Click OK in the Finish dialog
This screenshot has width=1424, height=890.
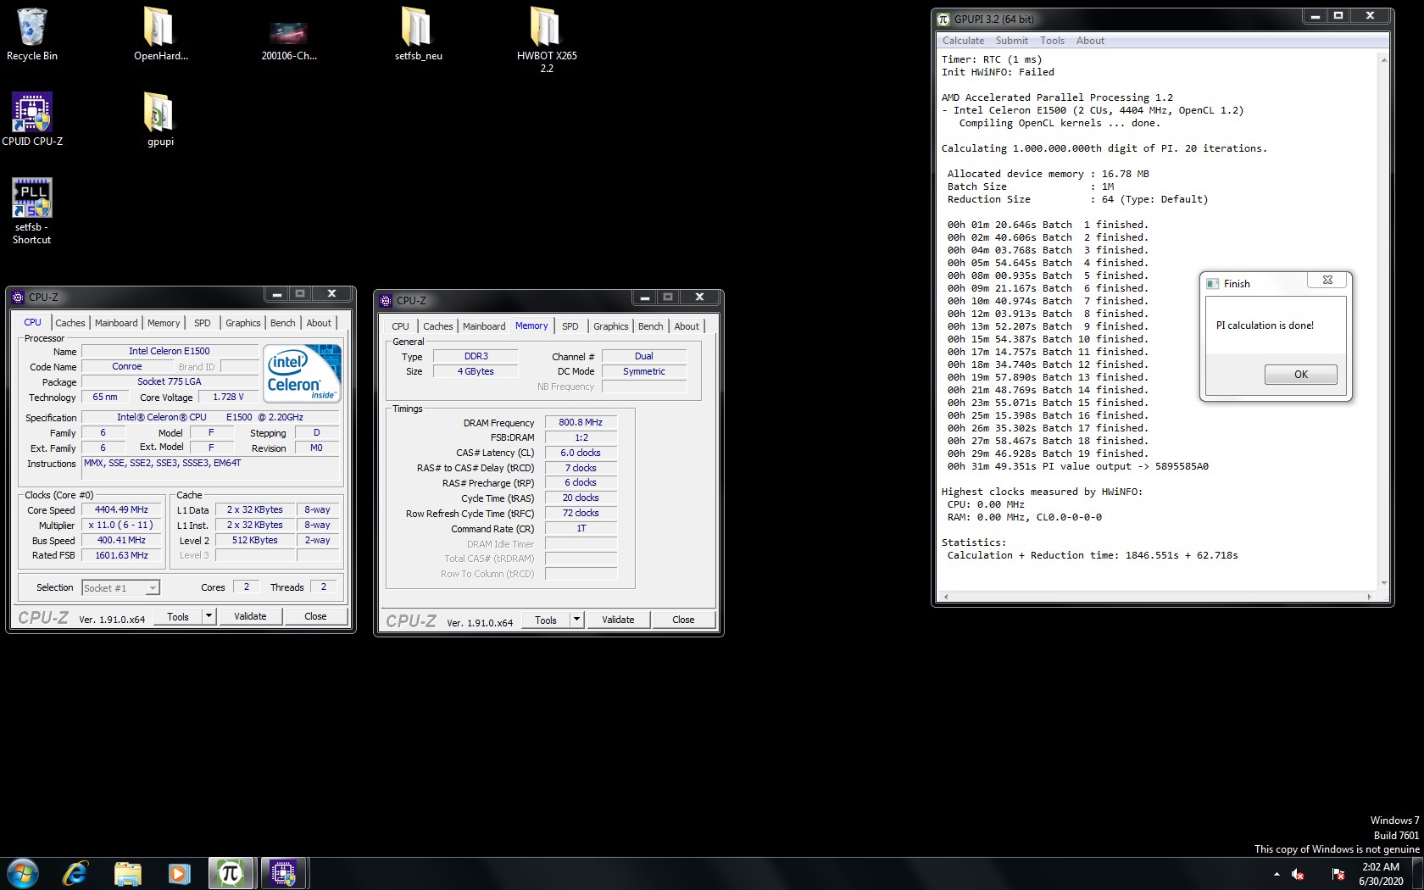[x=1301, y=375]
